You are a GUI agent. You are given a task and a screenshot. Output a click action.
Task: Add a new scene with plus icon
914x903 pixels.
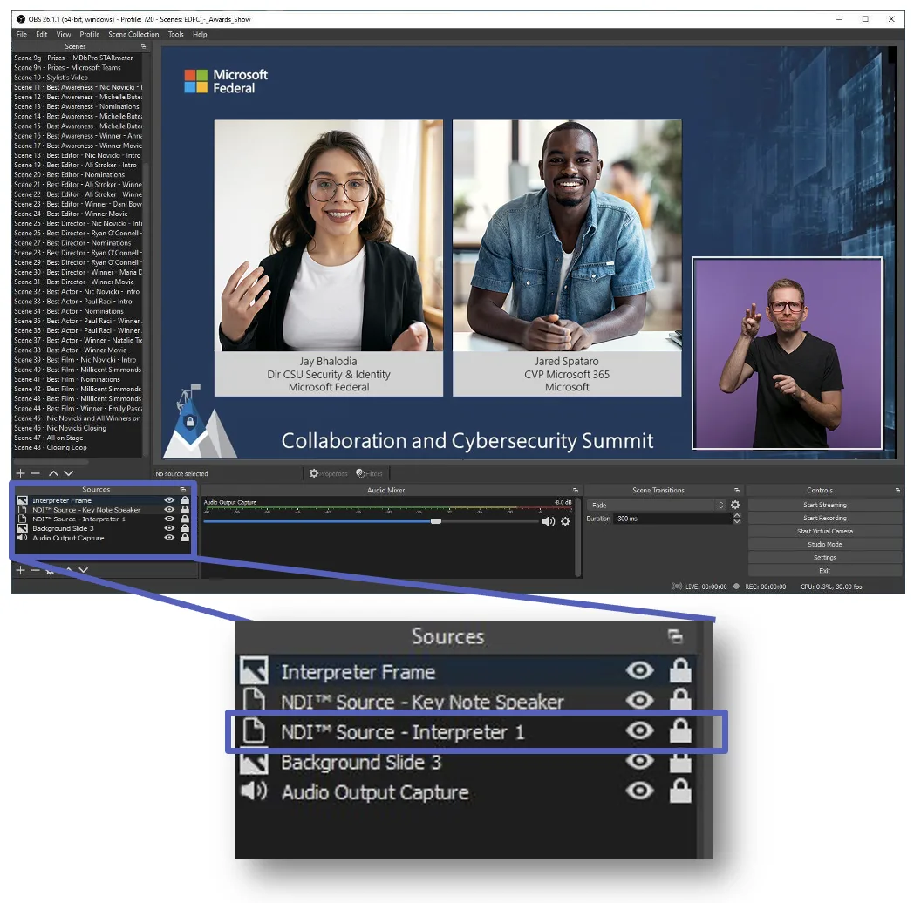tap(20, 473)
